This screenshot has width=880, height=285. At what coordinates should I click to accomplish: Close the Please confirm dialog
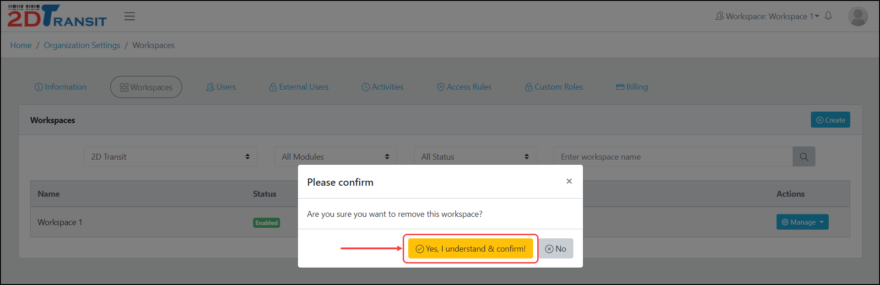pyautogui.click(x=569, y=182)
